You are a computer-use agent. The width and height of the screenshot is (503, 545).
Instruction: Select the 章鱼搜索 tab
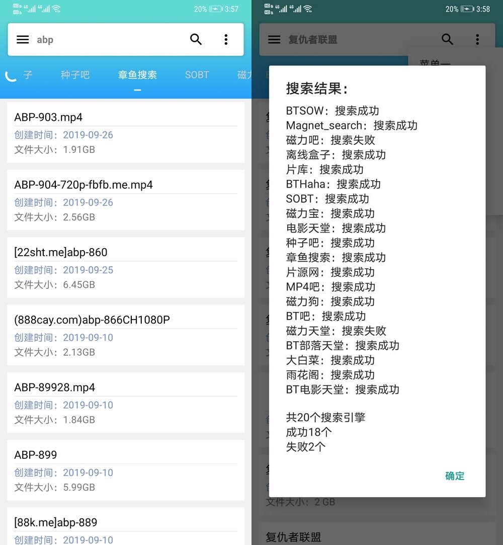pos(137,74)
